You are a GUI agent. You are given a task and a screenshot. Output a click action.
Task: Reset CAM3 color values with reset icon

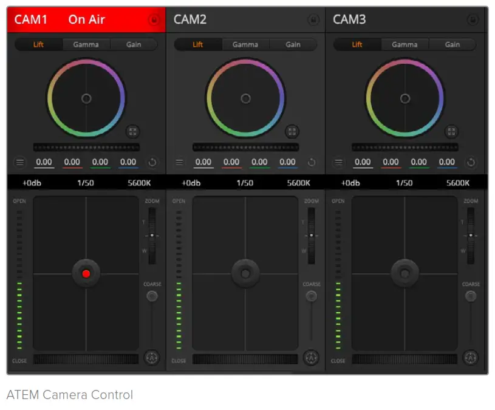pos(471,162)
